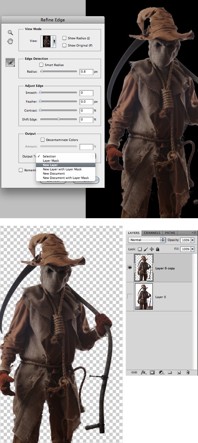198x443 pixels.
Task: Click lock image pixels brush icon
Action: point(146,249)
